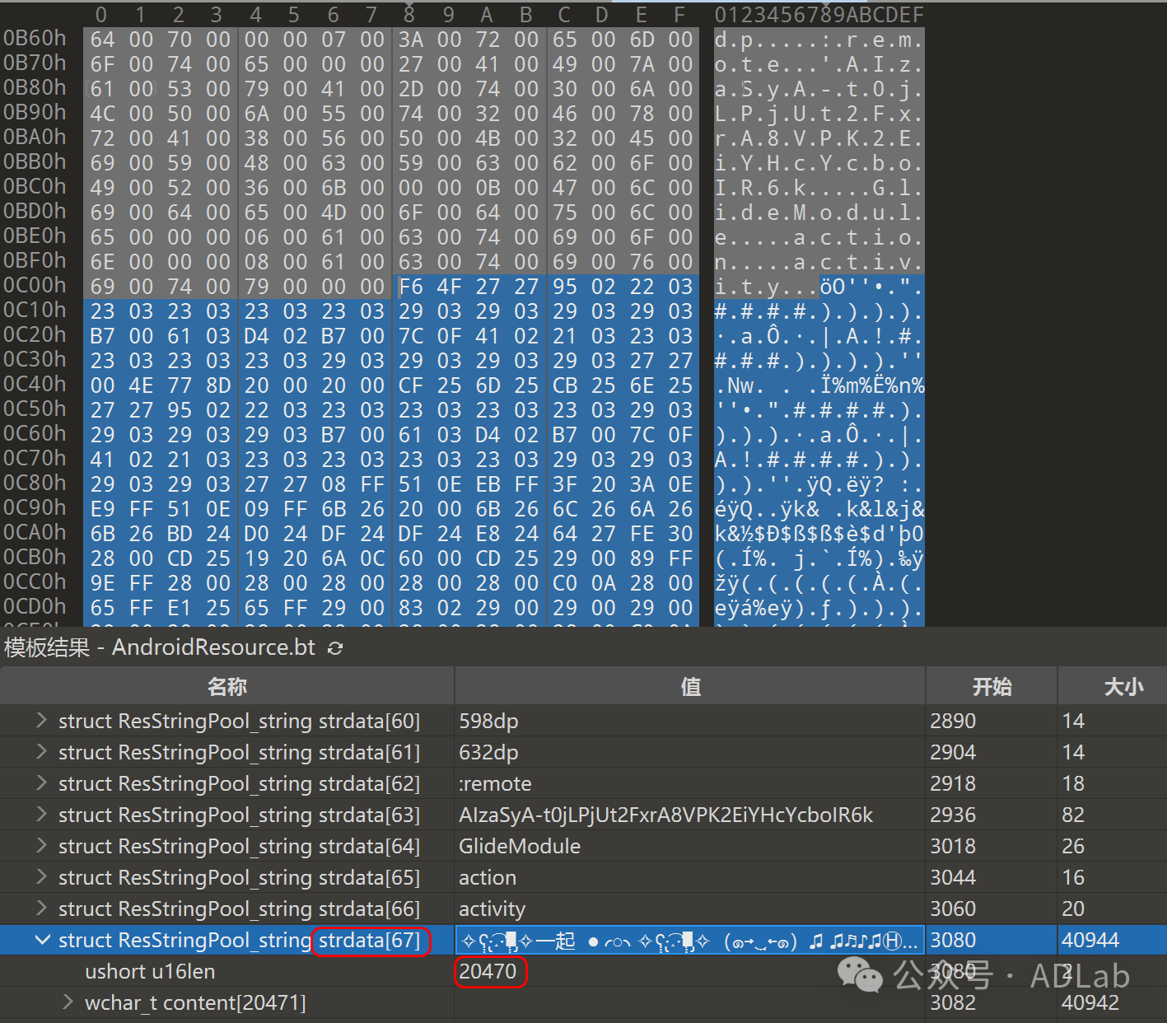Select the strdata[65] action row
The width and height of the screenshot is (1167, 1023).
239,877
